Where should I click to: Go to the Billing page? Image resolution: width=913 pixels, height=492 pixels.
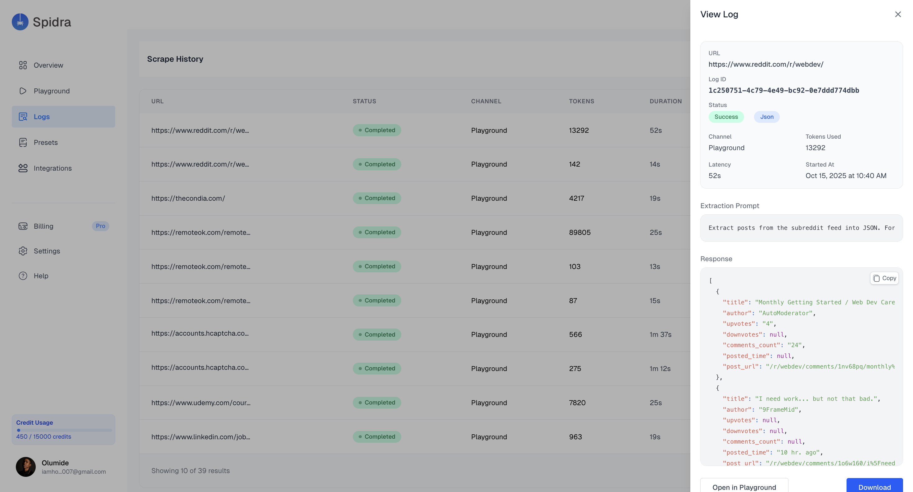[43, 226]
